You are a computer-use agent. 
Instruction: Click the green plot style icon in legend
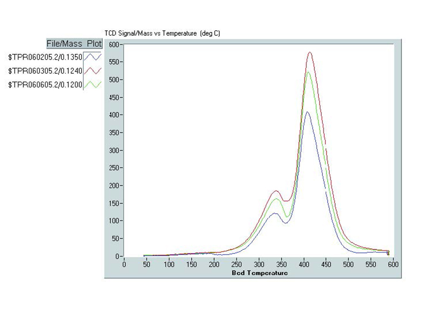click(x=93, y=84)
